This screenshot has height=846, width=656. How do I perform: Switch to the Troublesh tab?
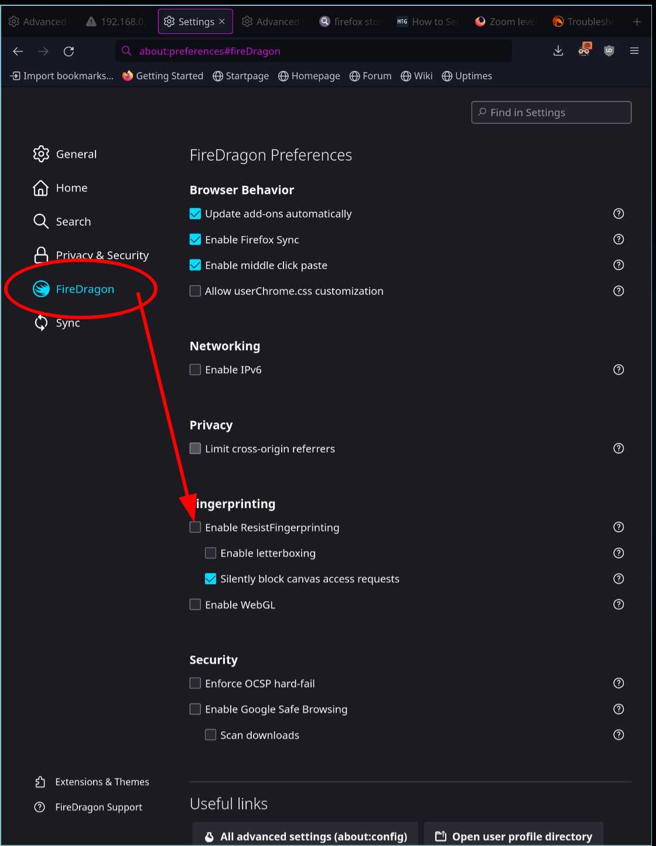[x=583, y=22]
